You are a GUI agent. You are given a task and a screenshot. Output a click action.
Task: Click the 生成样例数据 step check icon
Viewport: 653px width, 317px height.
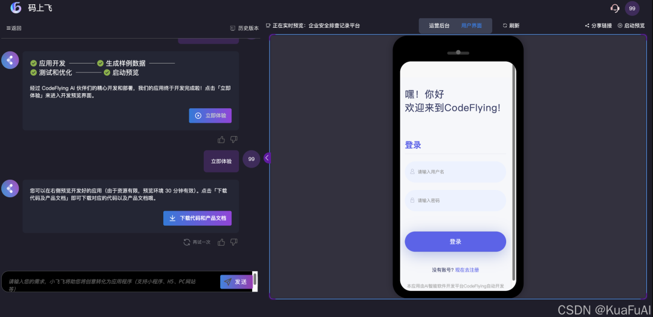tap(100, 64)
